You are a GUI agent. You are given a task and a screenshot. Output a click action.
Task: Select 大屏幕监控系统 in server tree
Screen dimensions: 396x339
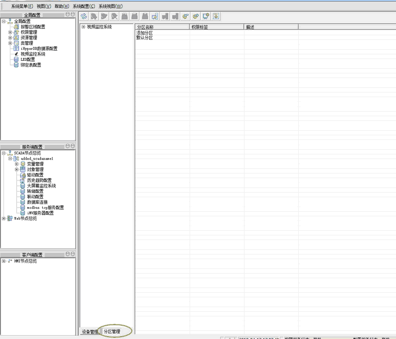[x=42, y=186]
